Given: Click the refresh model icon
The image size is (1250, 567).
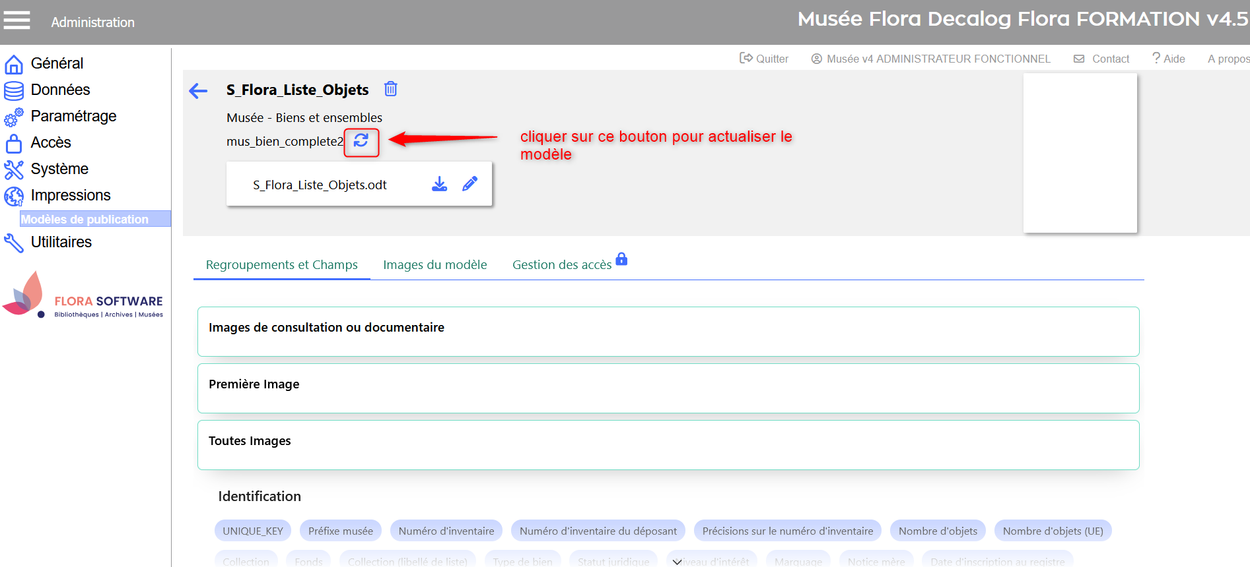Looking at the screenshot, I should coord(361,140).
